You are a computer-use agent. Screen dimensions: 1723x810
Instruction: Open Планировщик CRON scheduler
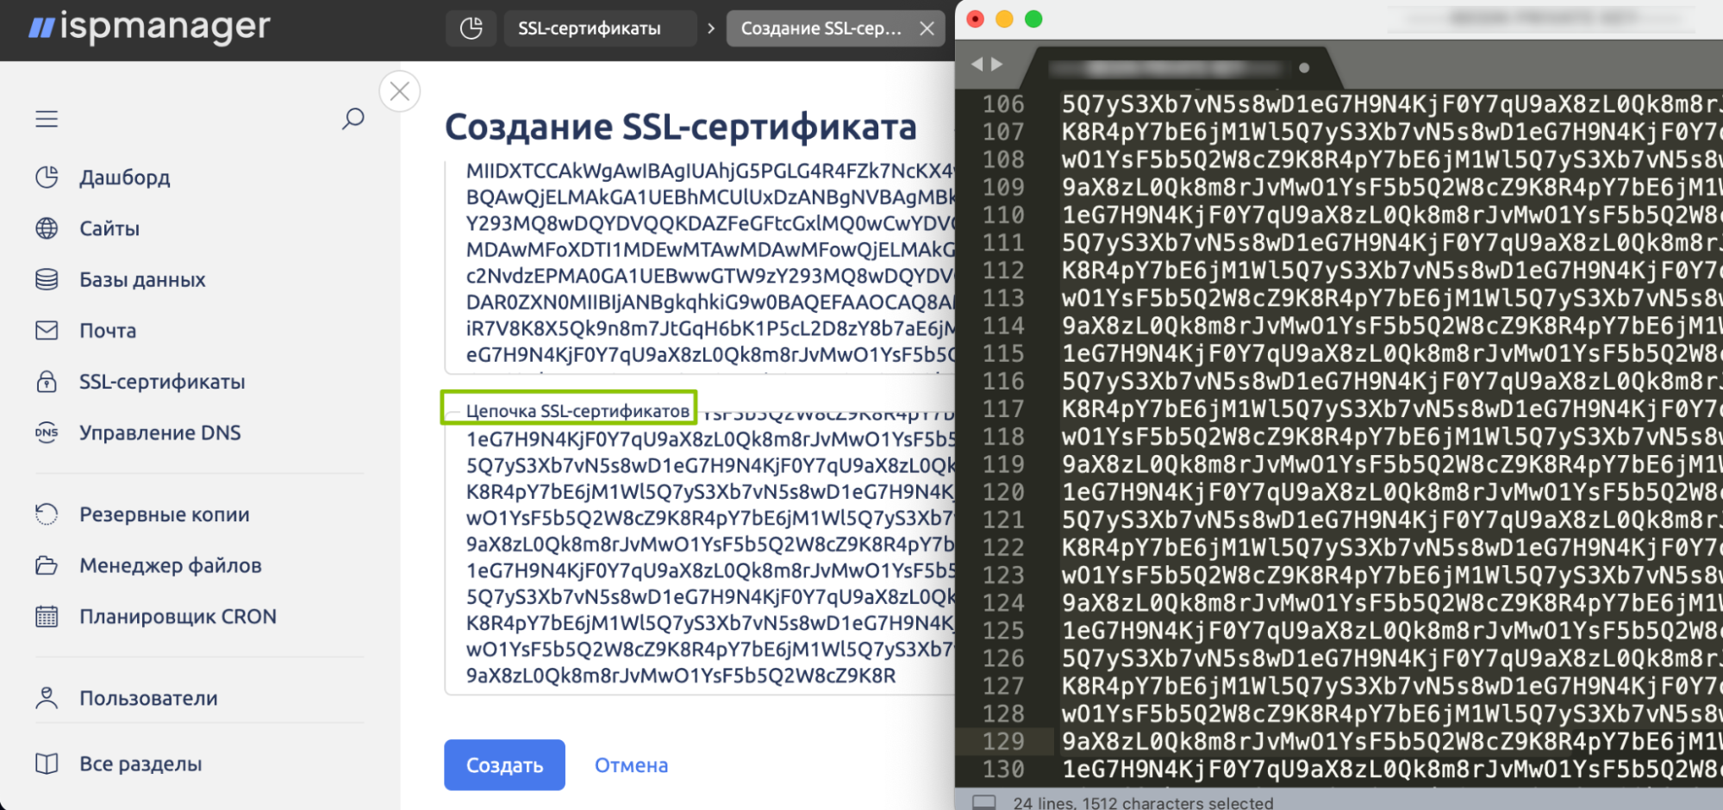178,617
